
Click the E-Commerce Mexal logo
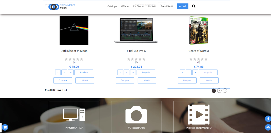click(62, 7)
